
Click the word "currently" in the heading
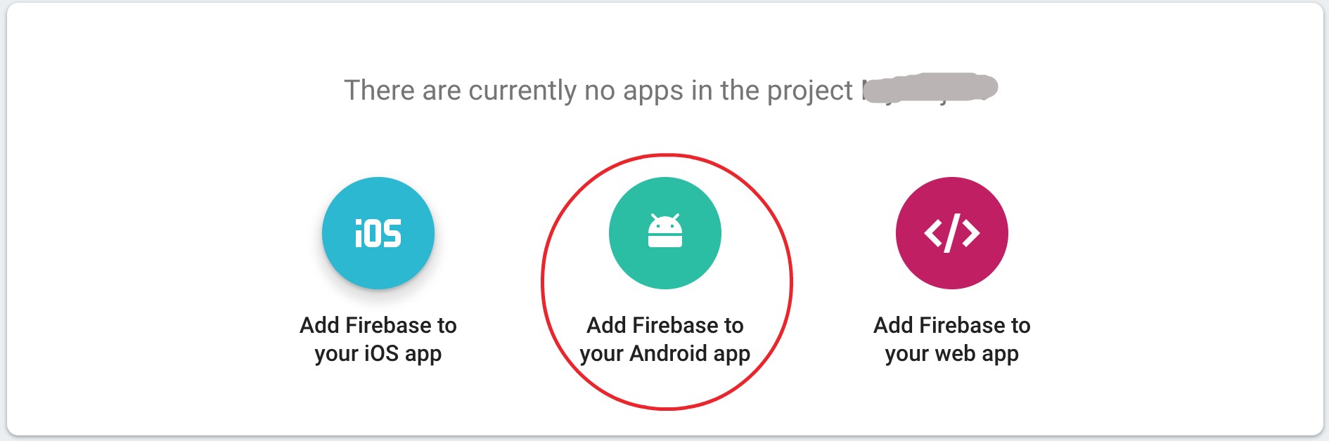point(522,91)
